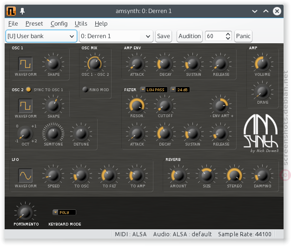This screenshot has height=246, width=291.
Task: Open the 24 dB filter slope dropdown
Action: 180,90
